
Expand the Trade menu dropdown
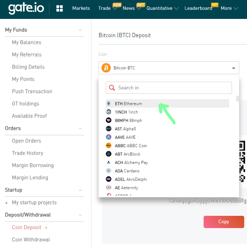click(x=115, y=8)
